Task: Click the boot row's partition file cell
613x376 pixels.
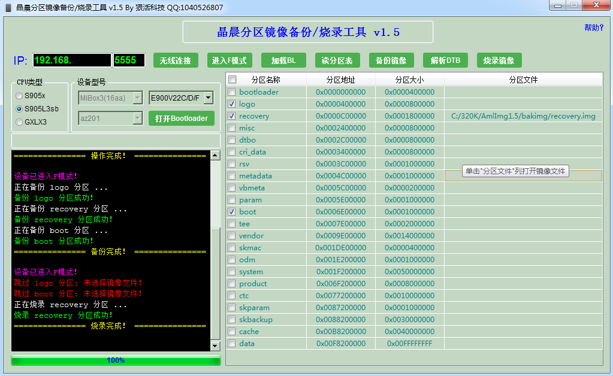Action: [524, 212]
